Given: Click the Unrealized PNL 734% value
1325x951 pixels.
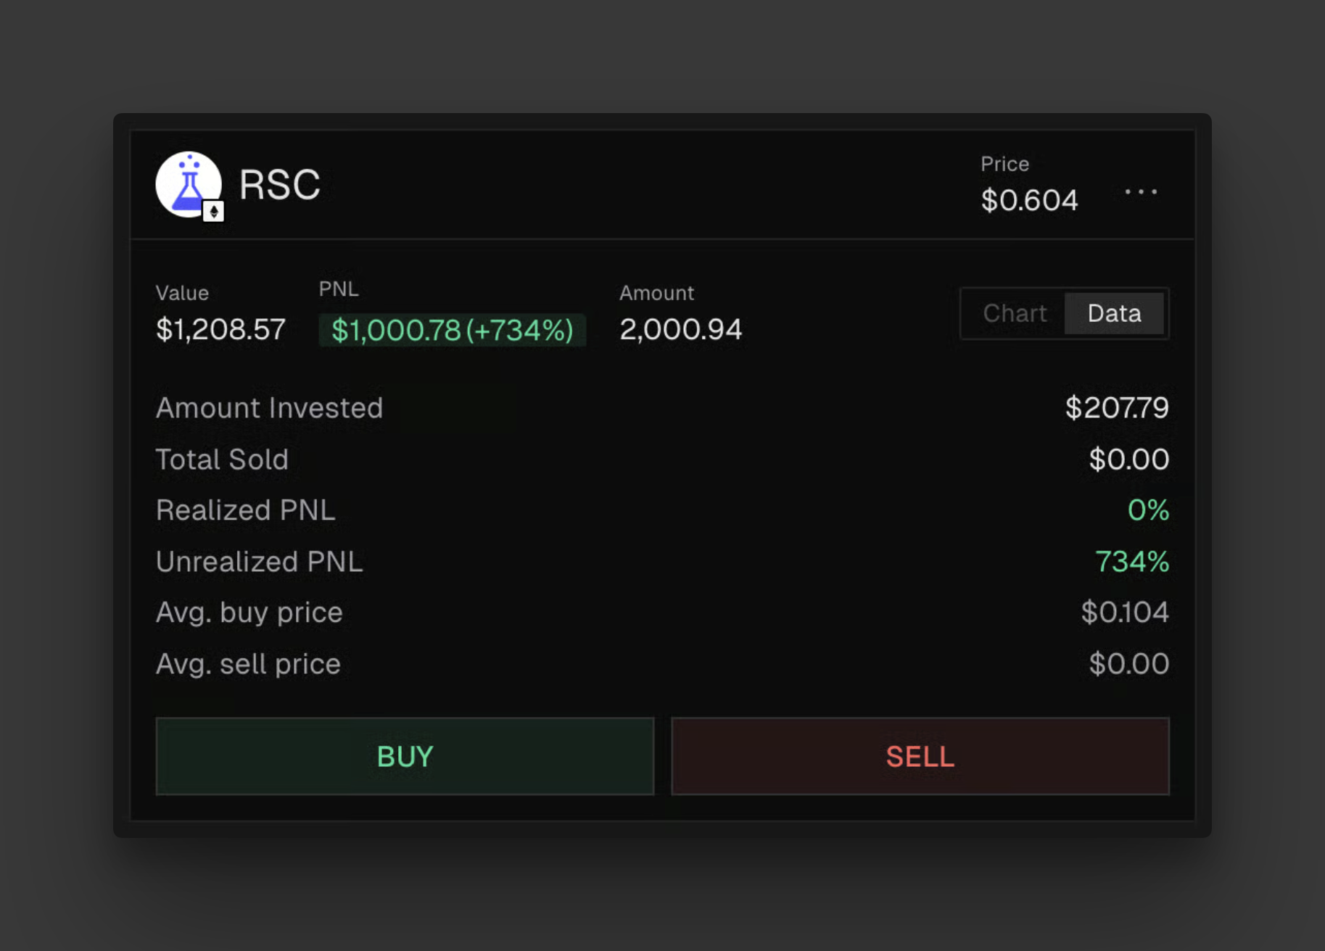Looking at the screenshot, I should (x=1131, y=562).
